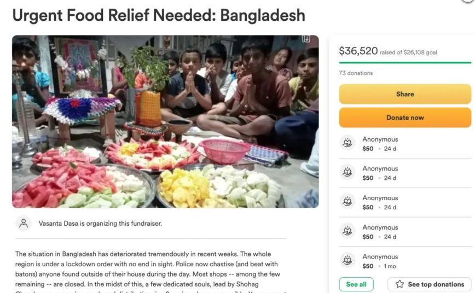The image size is (475, 293).
Task: Click the green fundraising progress bar
Action: point(405,62)
